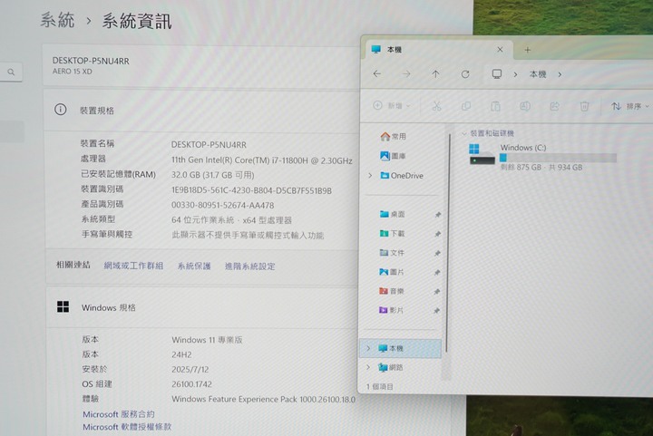This screenshot has width=653, height=436.
Task: Open the 圖片 quick access folder
Action: [x=392, y=272]
